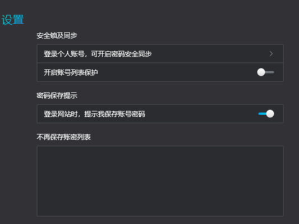Viewport: 299px width, 224px height.
Task: Click the blue track of save-password prompt switch
Action: pyautogui.click(x=262, y=114)
